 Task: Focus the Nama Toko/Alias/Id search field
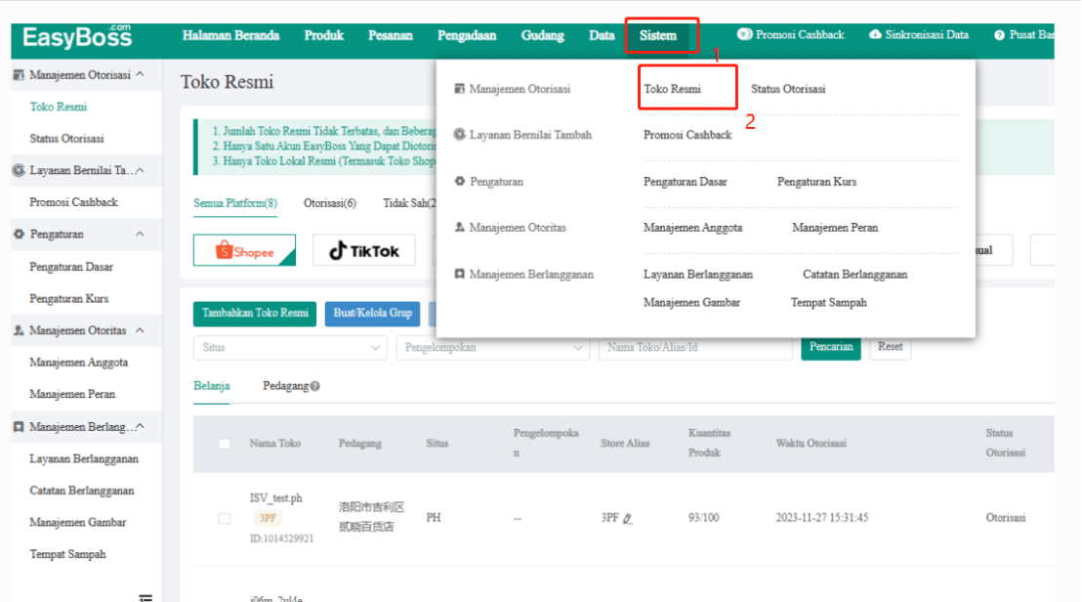pyautogui.click(x=695, y=347)
